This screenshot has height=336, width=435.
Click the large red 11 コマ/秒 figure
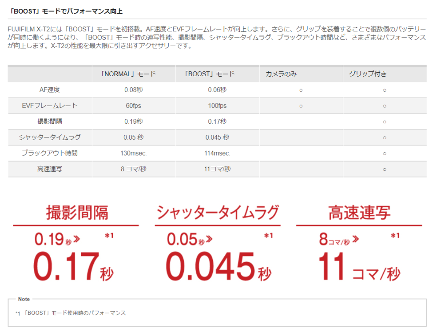coord(359,266)
